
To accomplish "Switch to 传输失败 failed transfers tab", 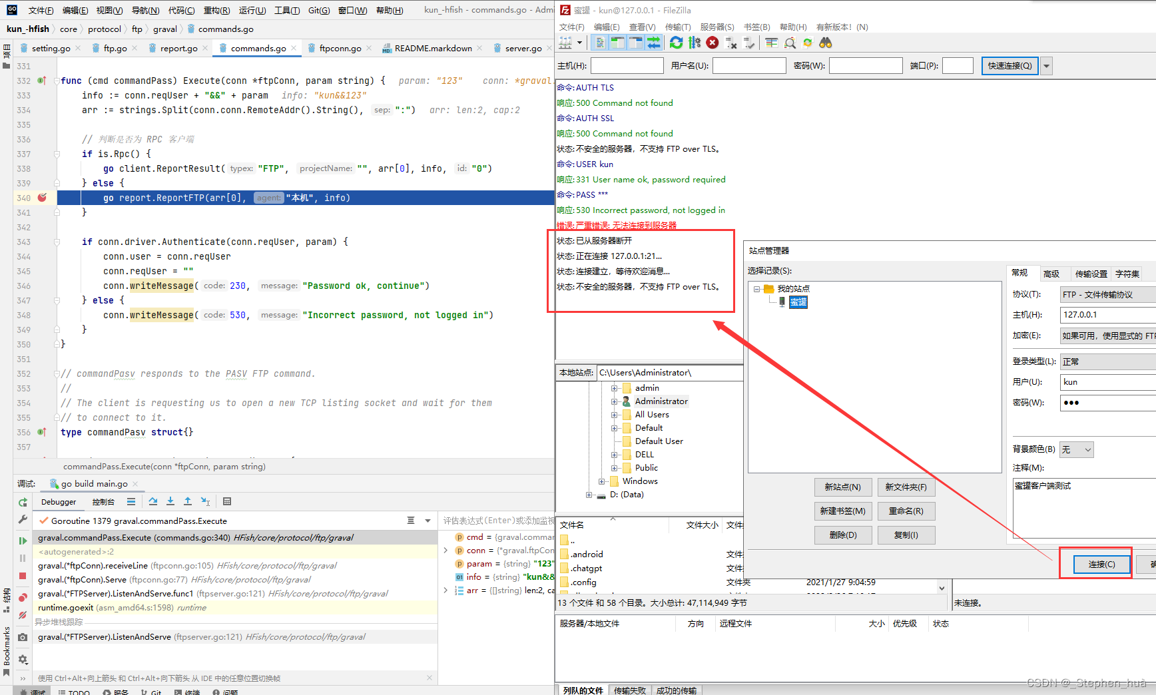I will (x=629, y=690).
